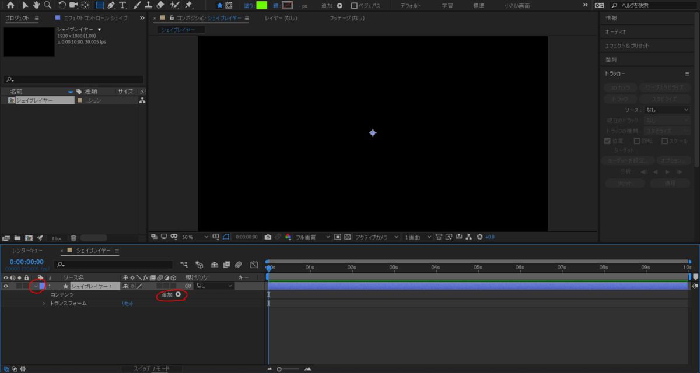This screenshot has width=700, height=373.
Task: Select the Pen tool
Action: (x=111, y=5)
